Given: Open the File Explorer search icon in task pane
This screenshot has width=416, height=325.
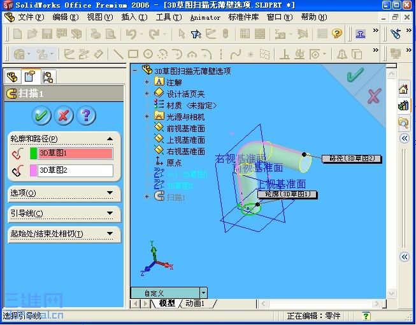Looking at the screenshot, I should click(x=403, y=122).
